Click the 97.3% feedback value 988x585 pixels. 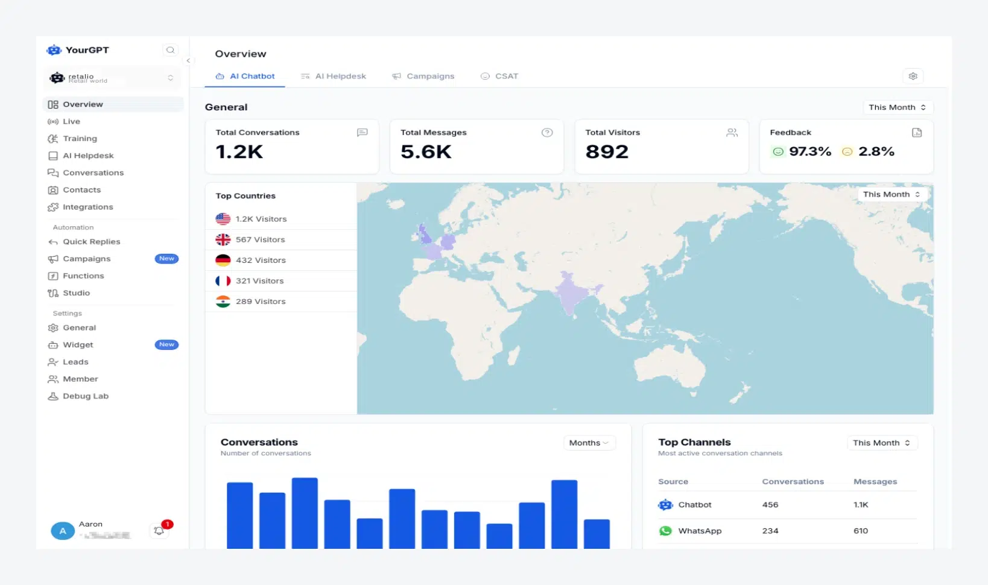coord(810,151)
